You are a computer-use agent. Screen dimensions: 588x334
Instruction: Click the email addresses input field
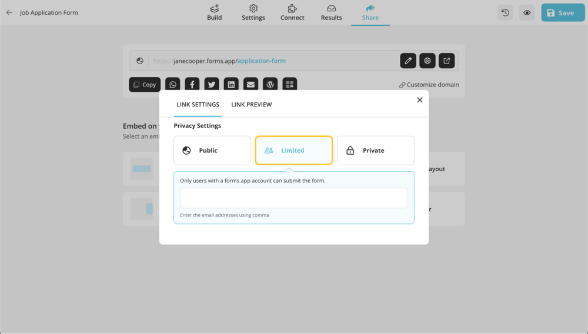pos(293,198)
